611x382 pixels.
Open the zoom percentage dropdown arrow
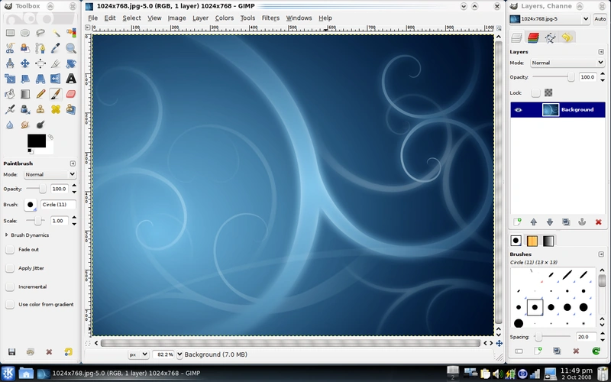point(179,354)
